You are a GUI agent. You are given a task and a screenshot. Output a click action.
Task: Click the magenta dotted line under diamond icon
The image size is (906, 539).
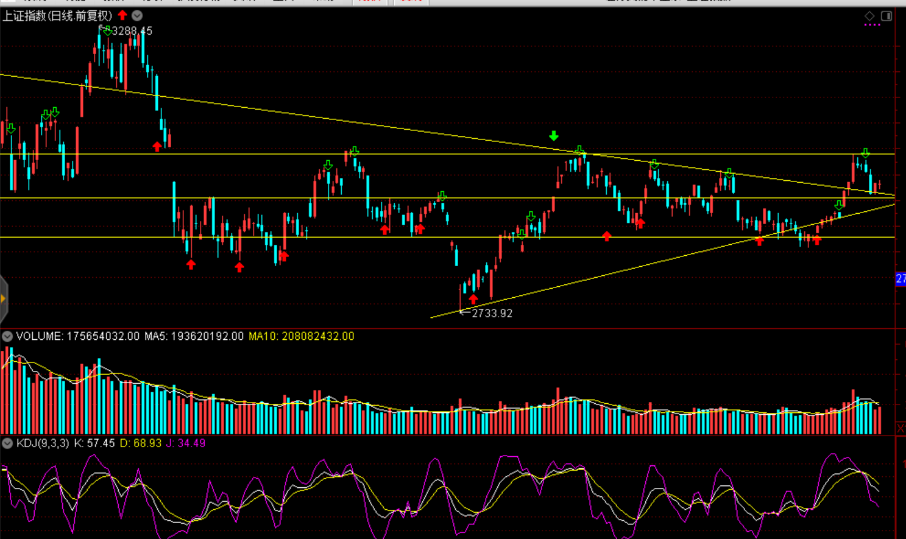872,25
